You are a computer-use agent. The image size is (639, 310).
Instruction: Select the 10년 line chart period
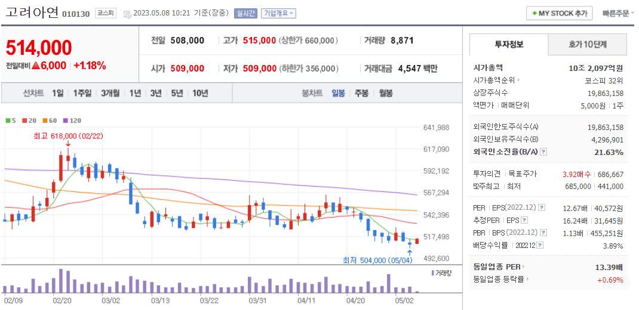[200, 93]
